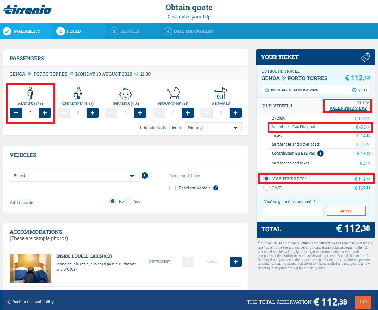The image size is (378, 310).
Task: Add one child with plus button
Action: [92, 113]
